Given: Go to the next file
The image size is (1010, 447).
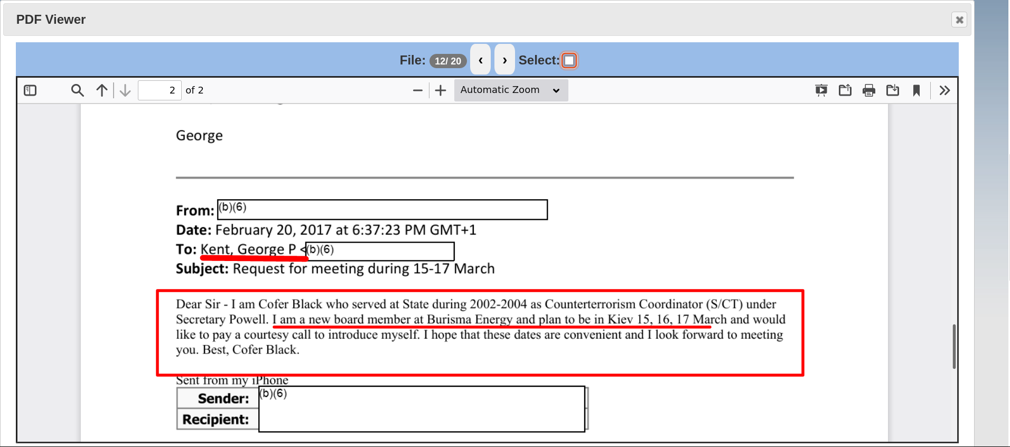Looking at the screenshot, I should point(504,60).
